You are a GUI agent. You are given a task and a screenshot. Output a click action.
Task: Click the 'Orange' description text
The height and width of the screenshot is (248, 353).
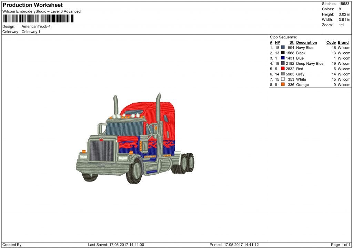[302, 85]
